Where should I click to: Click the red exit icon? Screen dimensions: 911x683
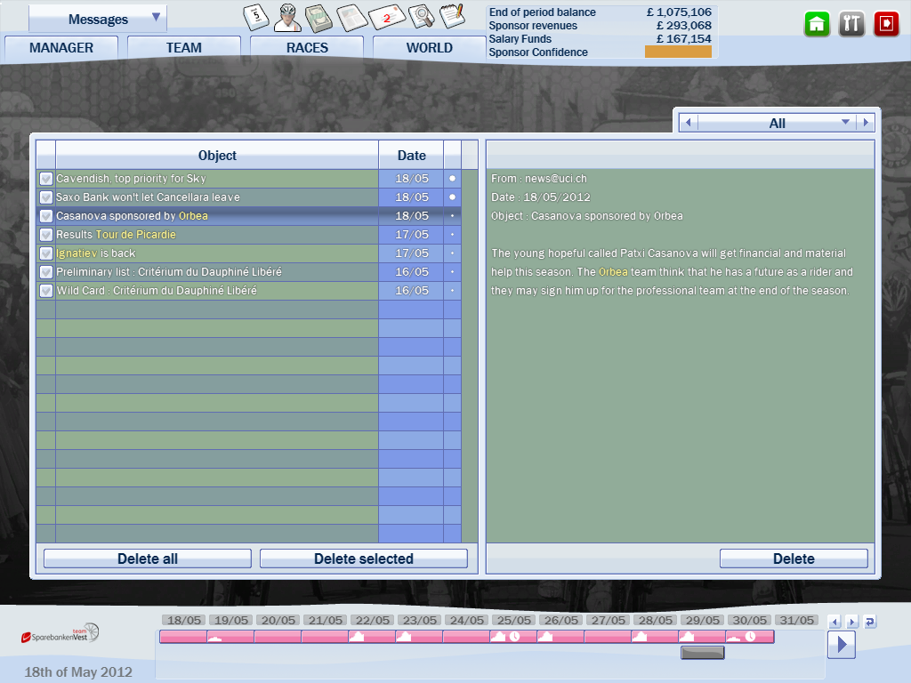pos(886,24)
